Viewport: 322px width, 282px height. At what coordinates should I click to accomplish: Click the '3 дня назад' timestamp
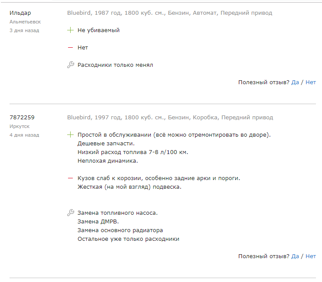[x=24, y=30]
